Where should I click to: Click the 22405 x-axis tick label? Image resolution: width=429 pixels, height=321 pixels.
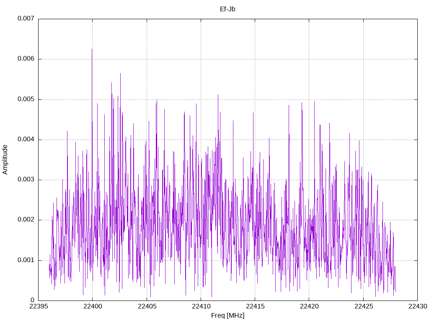147,306
